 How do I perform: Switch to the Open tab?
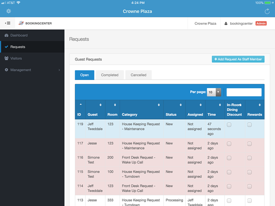pyautogui.click(x=85, y=75)
